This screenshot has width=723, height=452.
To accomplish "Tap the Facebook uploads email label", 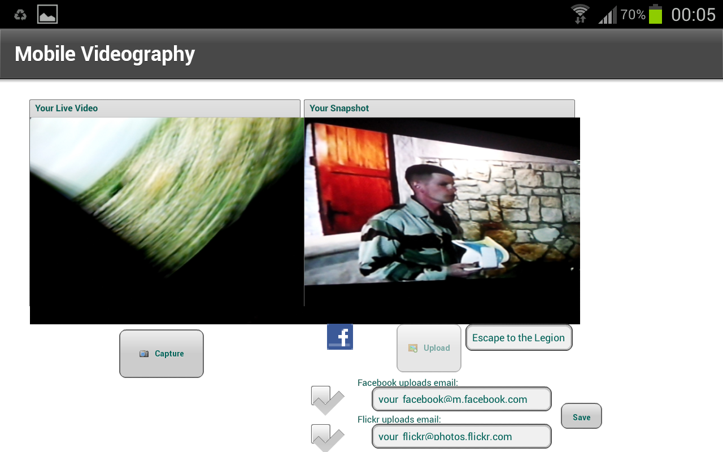I will (408, 383).
